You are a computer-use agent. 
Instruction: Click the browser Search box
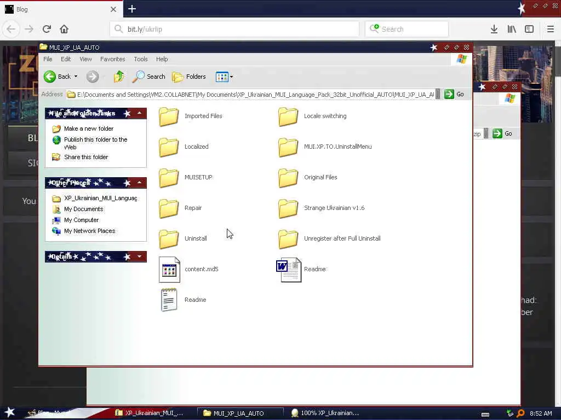click(407, 29)
